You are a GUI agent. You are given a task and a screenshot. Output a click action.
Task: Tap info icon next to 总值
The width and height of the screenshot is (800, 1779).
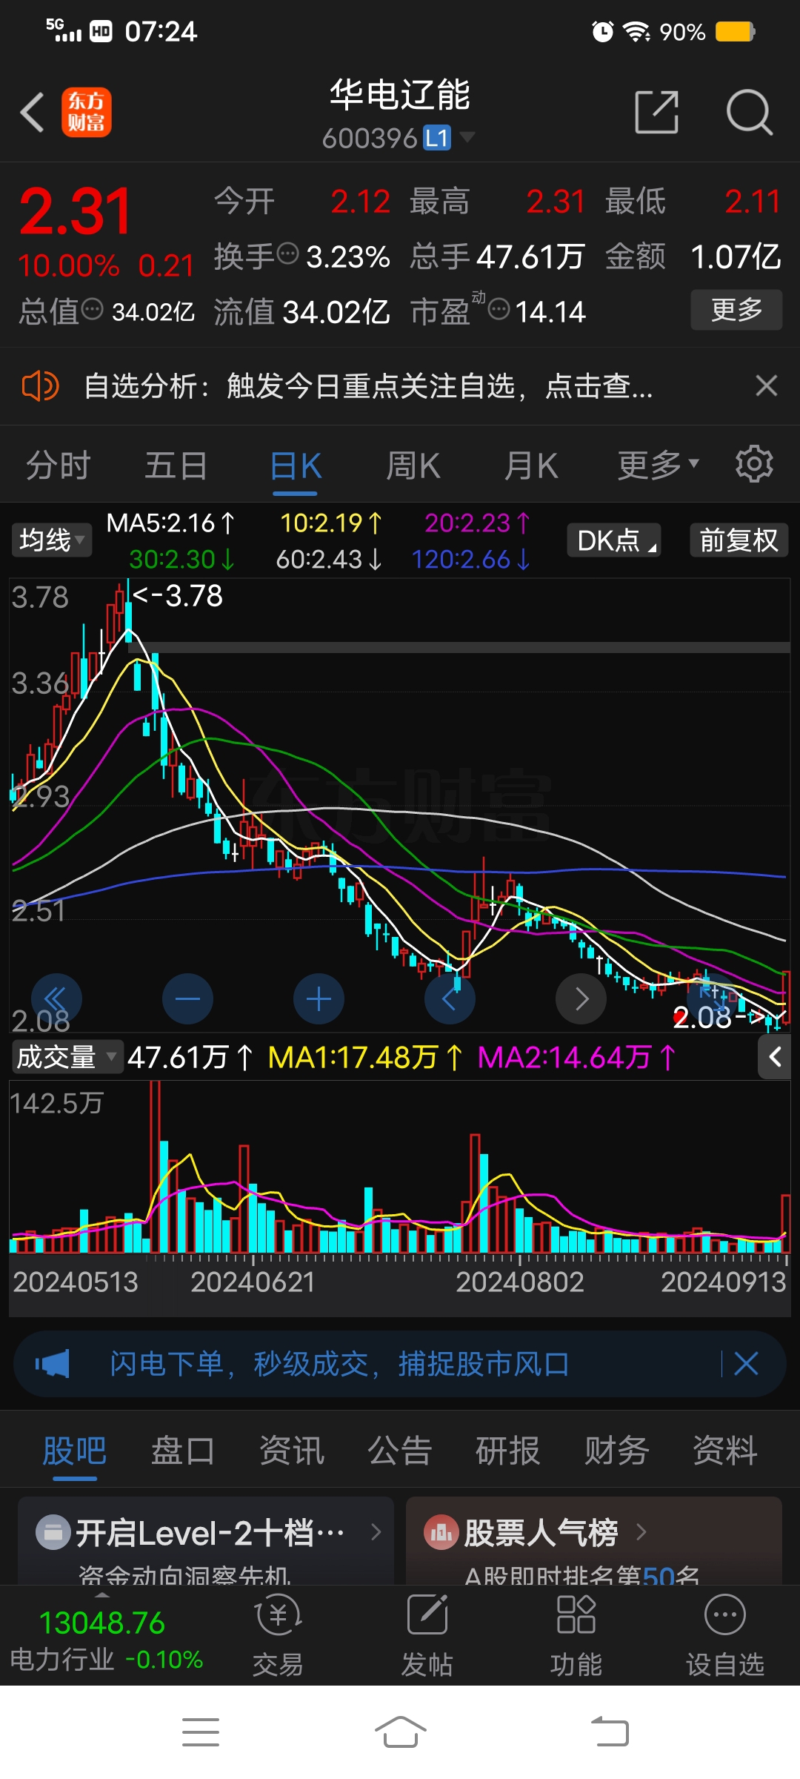92,308
